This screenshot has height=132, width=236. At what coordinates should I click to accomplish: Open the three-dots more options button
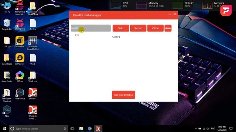(x=168, y=28)
